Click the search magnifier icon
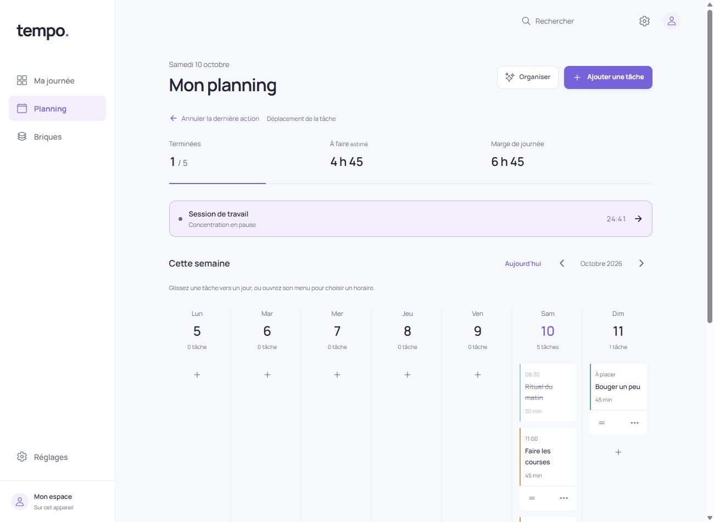The width and height of the screenshot is (714, 522). [526, 21]
